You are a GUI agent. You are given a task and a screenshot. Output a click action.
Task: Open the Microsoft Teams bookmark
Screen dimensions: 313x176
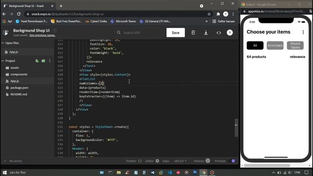point(123,22)
